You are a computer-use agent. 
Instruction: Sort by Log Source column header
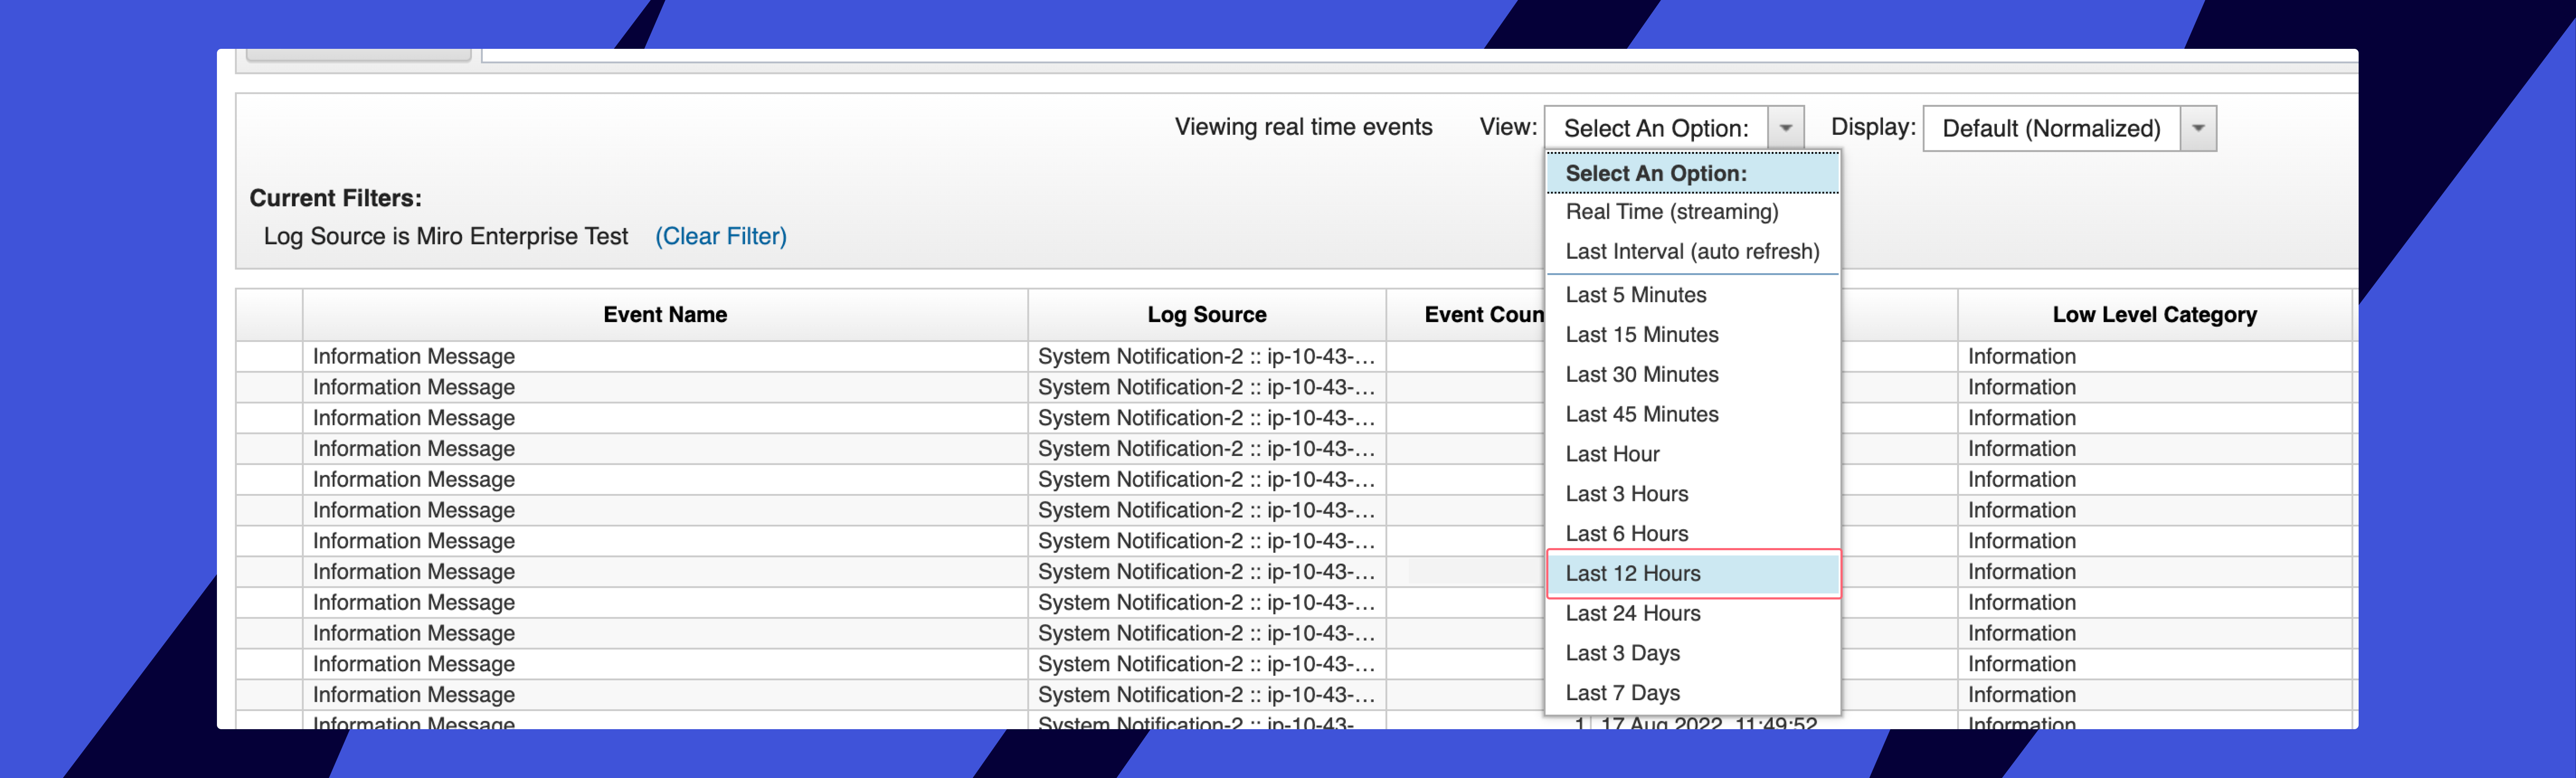(x=1206, y=315)
